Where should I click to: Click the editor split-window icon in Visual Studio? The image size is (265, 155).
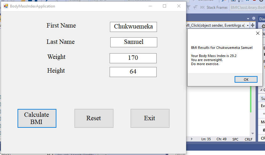pyautogui.click(x=252, y=25)
